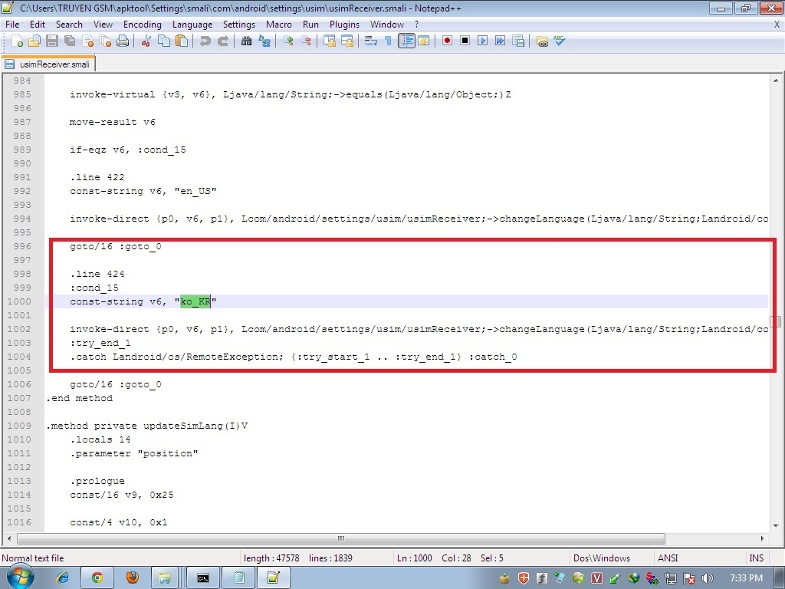Zoom out with the magnifier minus icon
Screen dimensions: 785x589
(305, 41)
